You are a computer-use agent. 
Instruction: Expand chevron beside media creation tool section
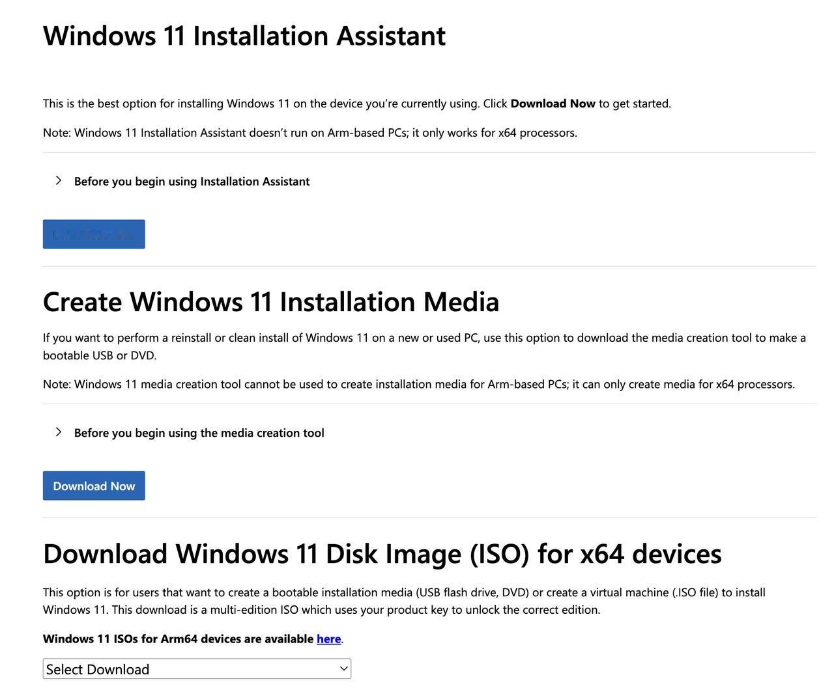coord(59,432)
